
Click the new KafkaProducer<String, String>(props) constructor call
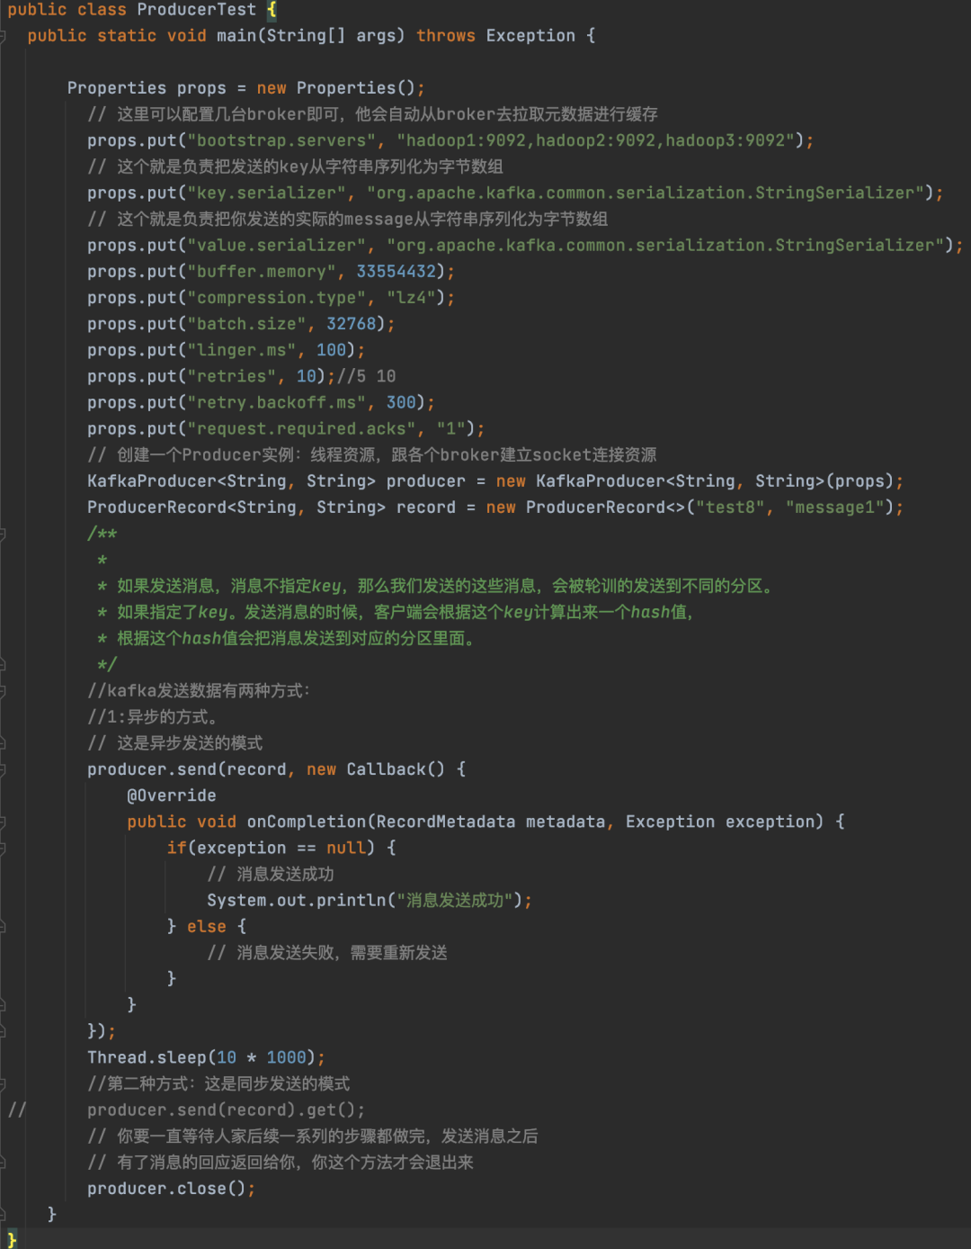695,481
